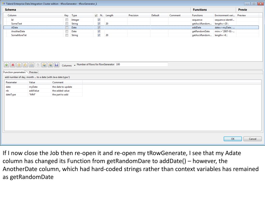Tick the Key checkbox for SomeText row
Viewport: 265px width, 199px height.
[x=67, y=24]
